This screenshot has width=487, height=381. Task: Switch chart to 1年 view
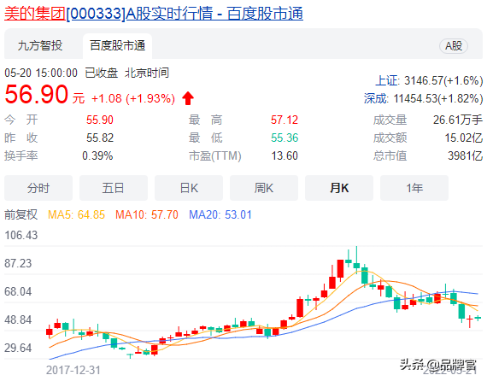click(414, 188)
